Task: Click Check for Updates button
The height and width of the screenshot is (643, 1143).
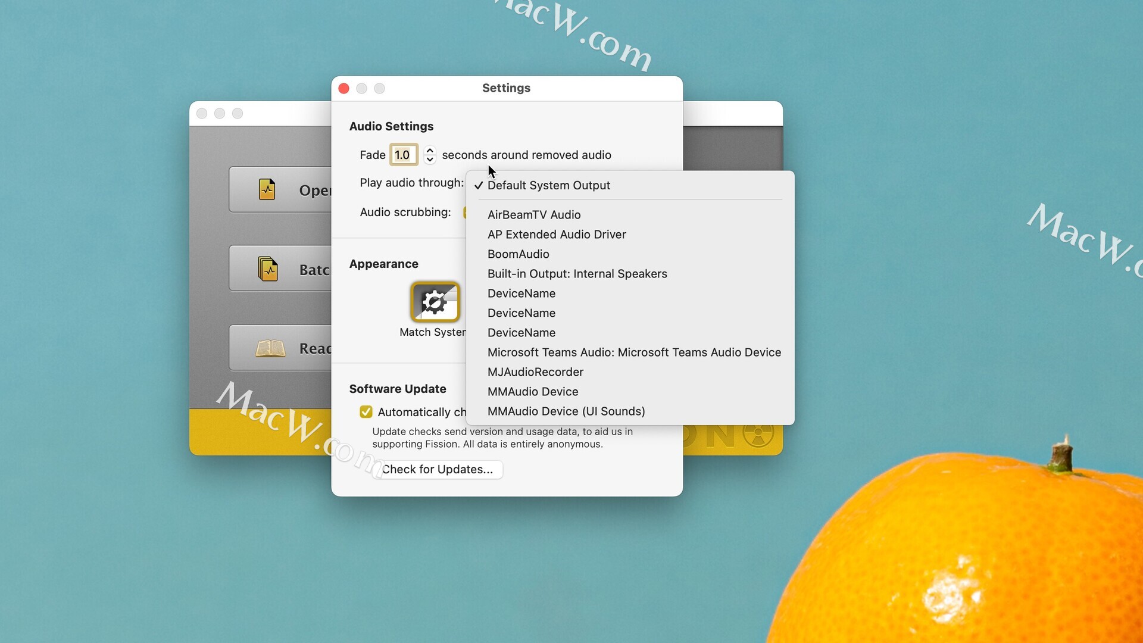Action: click(438, 469)
